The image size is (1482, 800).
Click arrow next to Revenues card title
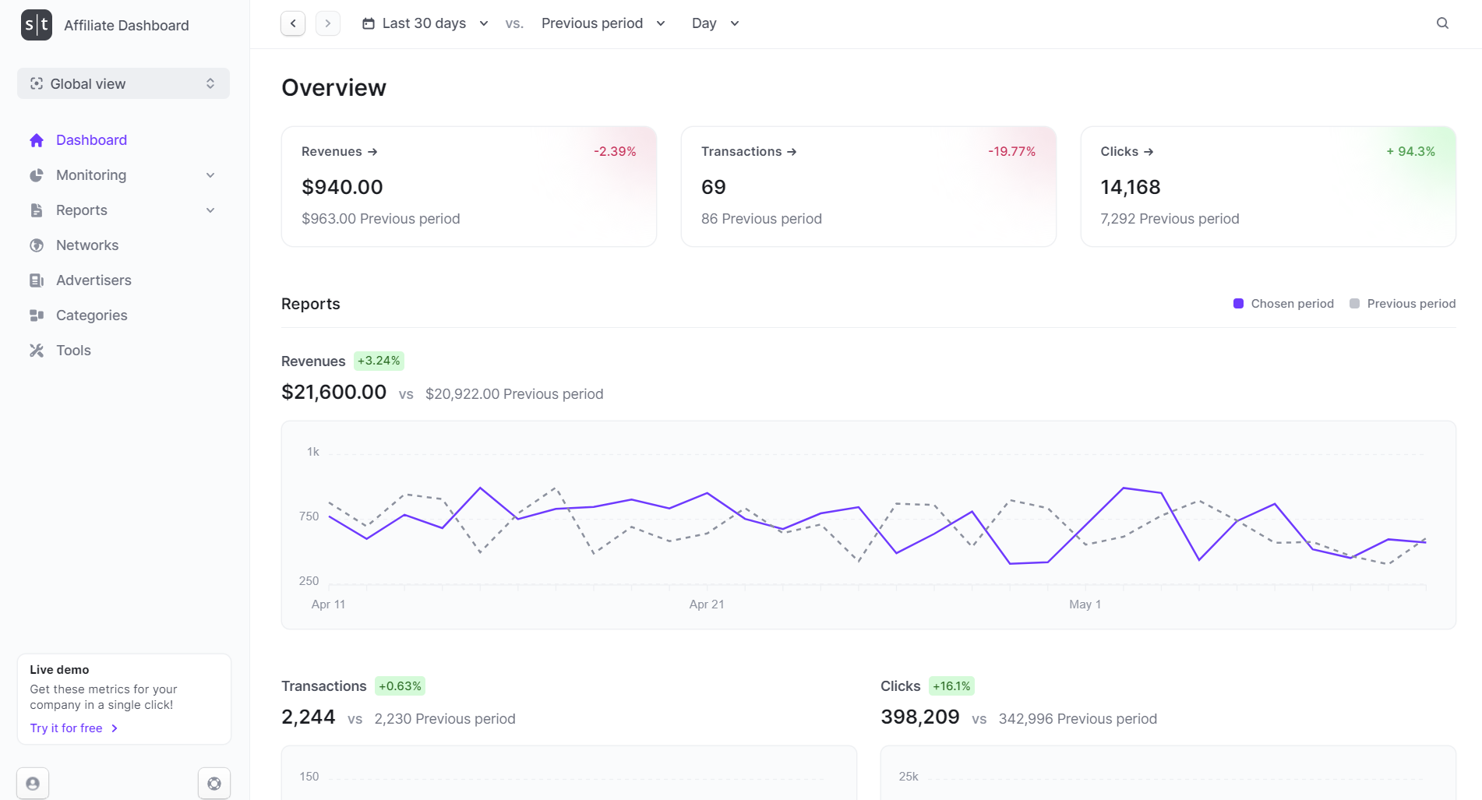pos(372,152)
